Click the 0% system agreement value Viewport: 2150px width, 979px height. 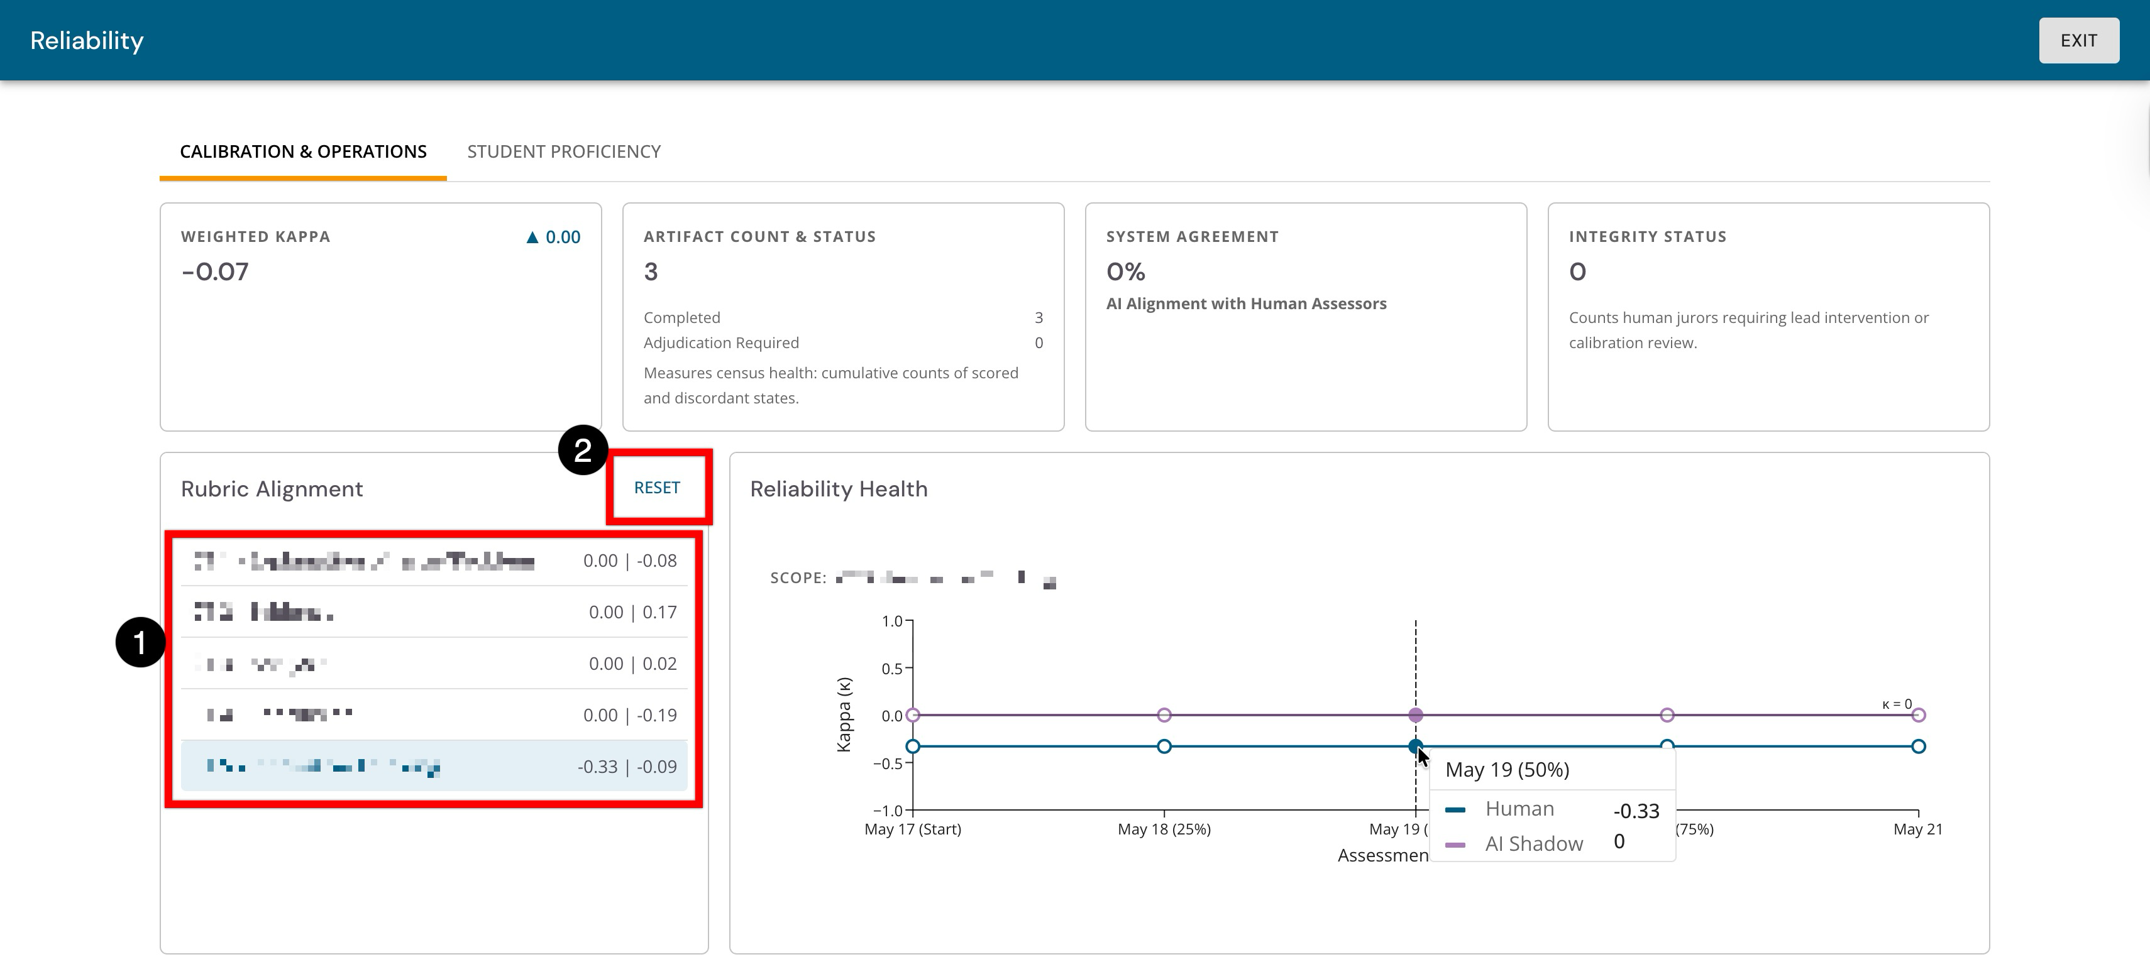coord(1125,272)
